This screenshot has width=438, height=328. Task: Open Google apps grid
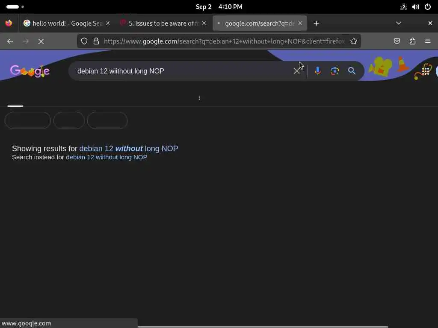426,70
